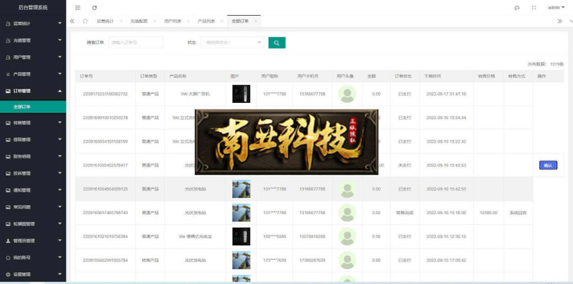Viewport: 573px width, 284px height.
Task: Click order number 2209161005452578477
Action: [105, 165]
